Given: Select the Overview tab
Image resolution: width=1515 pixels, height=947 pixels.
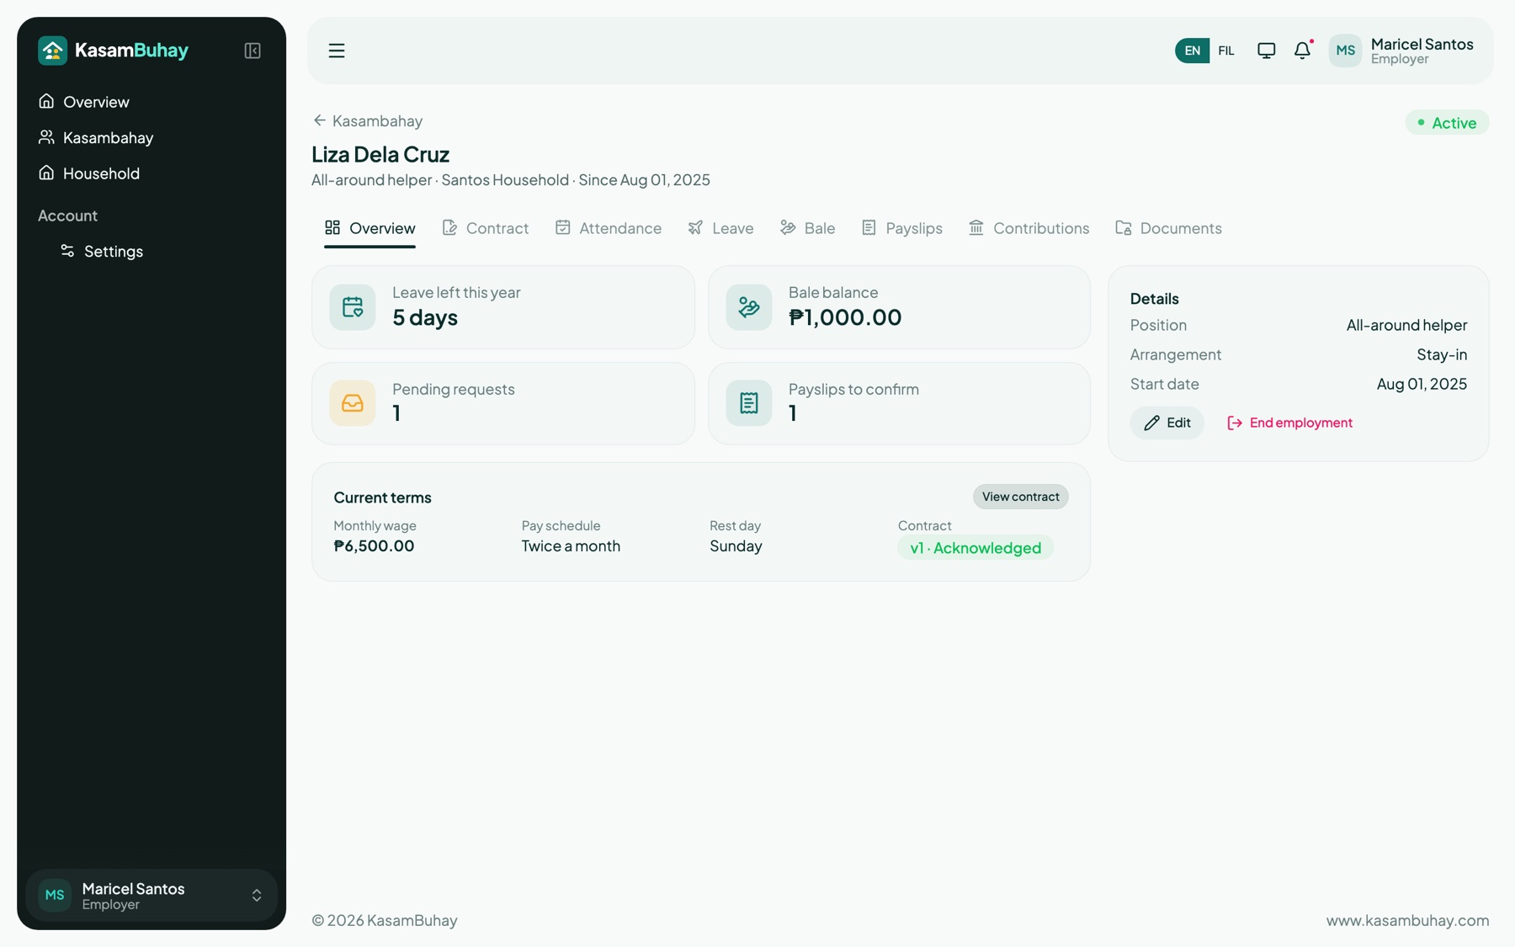Looking at the screenshot, I should [x=369, y=228].
